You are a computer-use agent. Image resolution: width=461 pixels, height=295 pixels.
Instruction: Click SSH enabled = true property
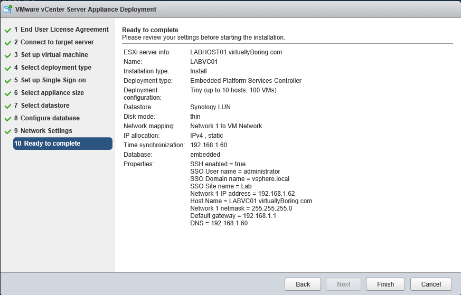218,164
